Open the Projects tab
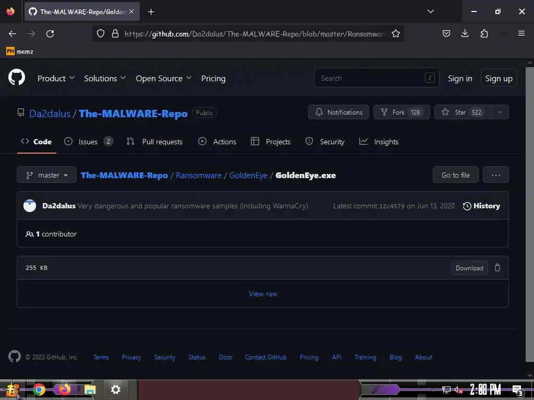Screen dimensions: 534x400 coord(271,142)
